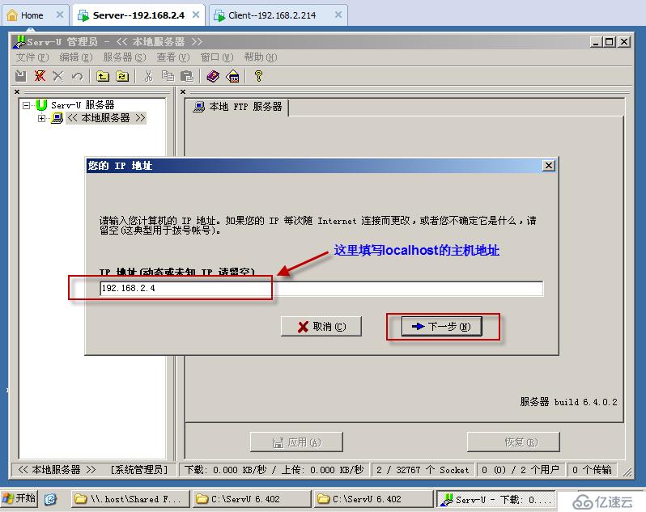Open the 文件(F) menu
Image resolution: width=646 pixels, height=512 pixels.
coord(32,57)
